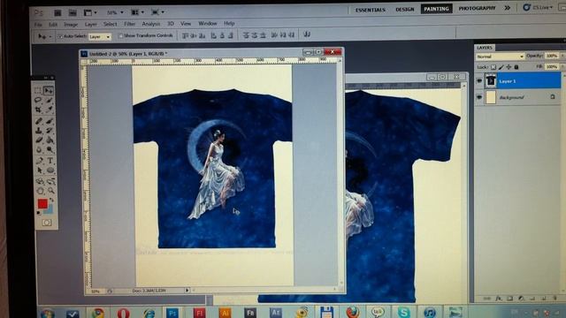
Task: Delete layer with the trash icon
Action: 555,299
